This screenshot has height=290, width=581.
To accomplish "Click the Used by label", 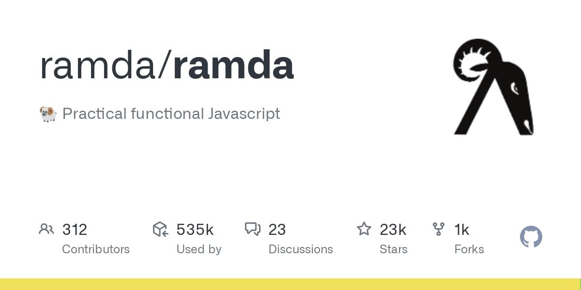I will (199, 249).
